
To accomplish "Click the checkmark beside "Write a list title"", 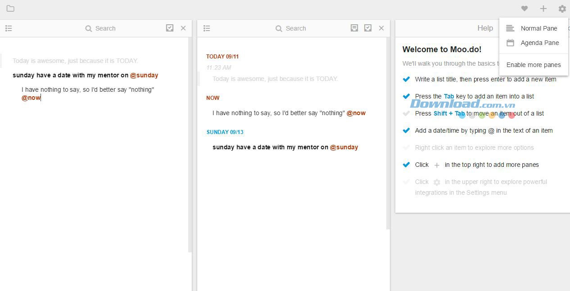I will [407, 79].
